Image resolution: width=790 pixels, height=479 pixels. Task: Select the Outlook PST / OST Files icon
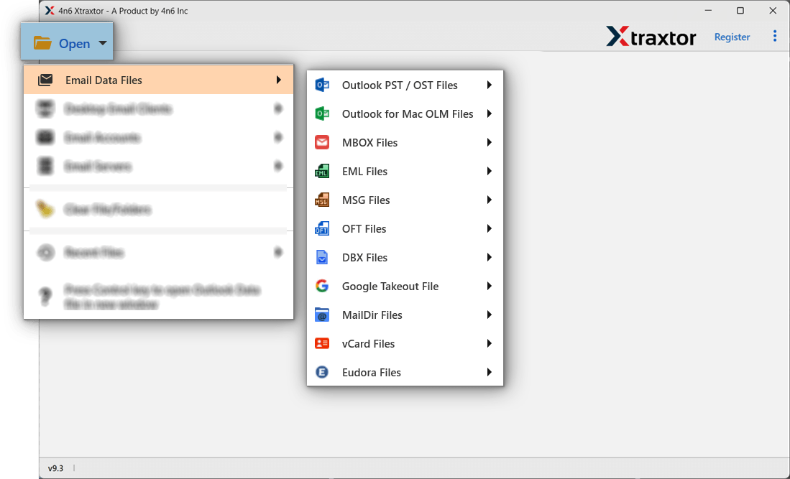pyautogui.click(x=322, y=85)
